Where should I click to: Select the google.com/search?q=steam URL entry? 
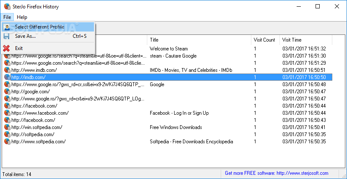(79, 63)
